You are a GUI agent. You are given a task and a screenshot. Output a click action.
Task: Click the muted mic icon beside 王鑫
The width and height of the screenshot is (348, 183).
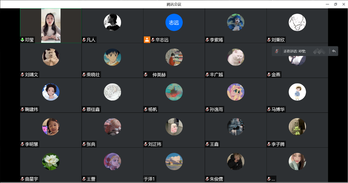click(x=207, y=144)
